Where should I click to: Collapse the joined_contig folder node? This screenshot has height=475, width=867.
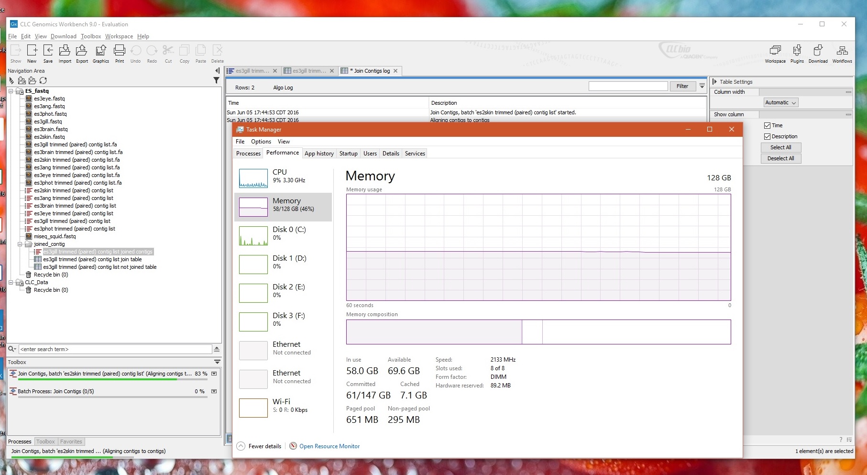point(20,244)
